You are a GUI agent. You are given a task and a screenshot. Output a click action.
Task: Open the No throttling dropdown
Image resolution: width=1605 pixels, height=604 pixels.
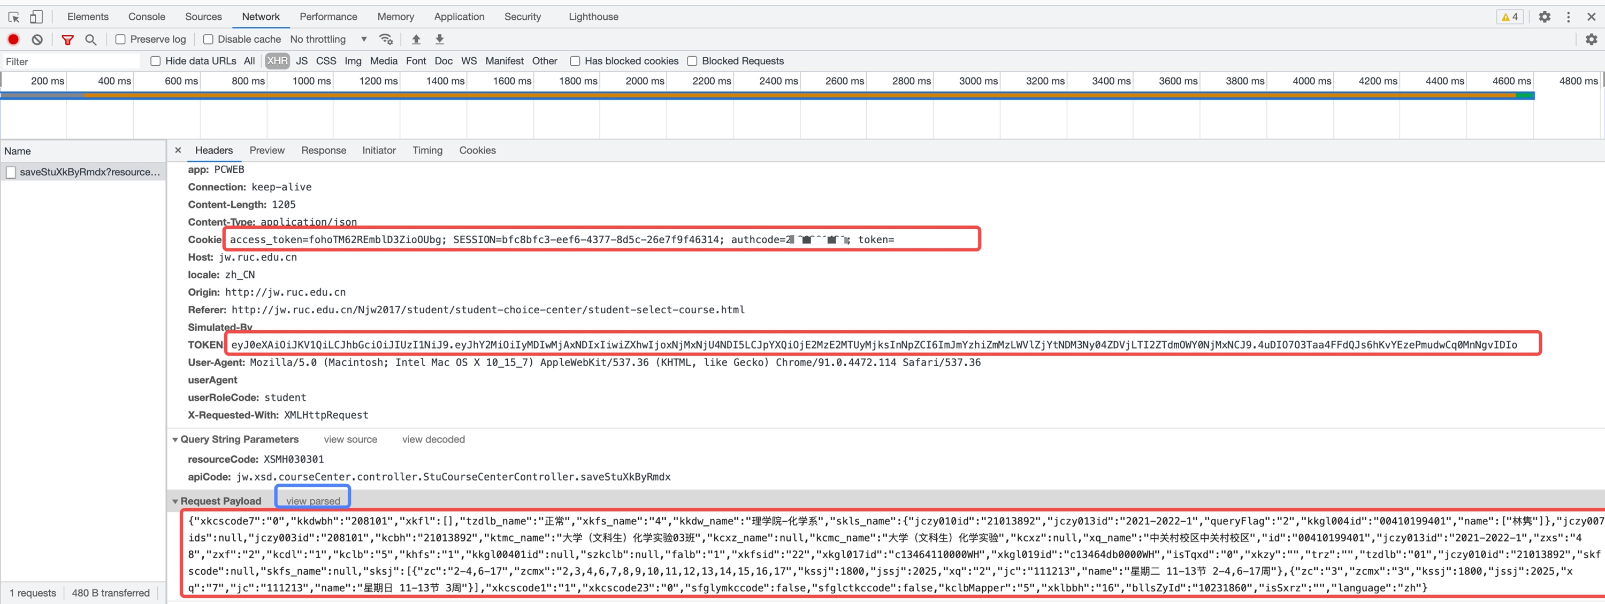328,39
